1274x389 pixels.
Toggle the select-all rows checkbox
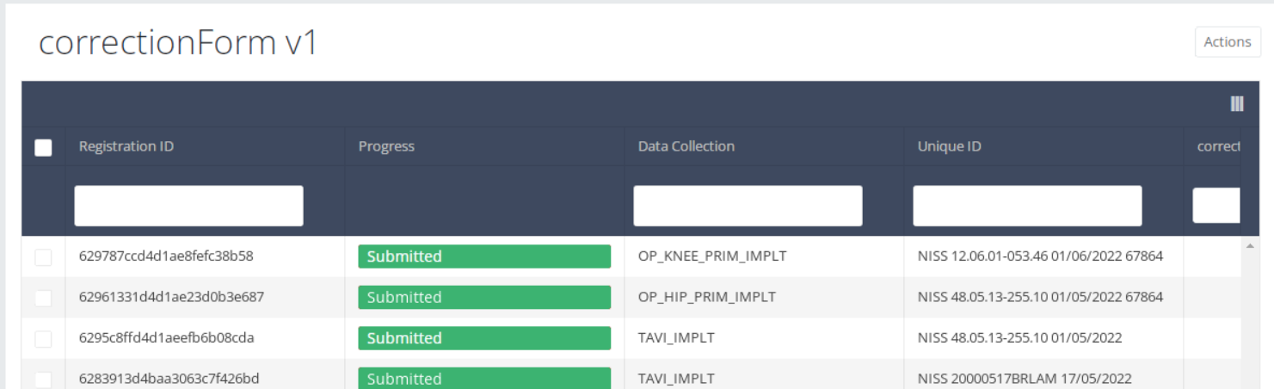point(43,147)
